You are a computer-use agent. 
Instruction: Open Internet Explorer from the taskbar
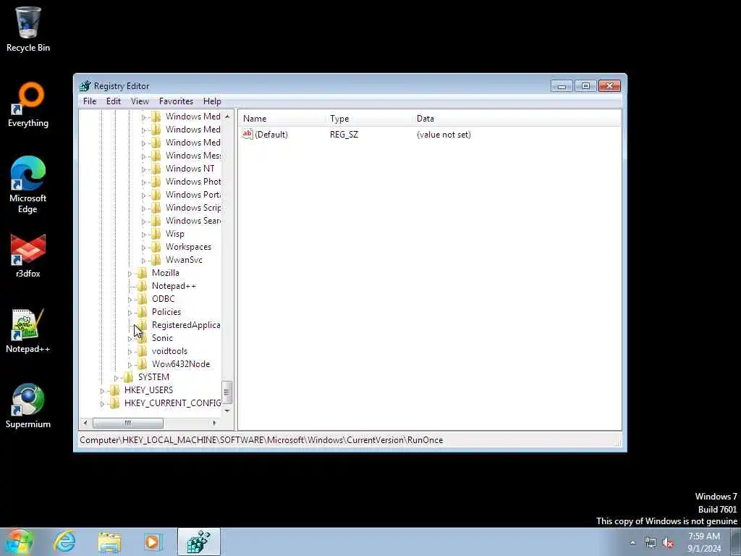pos(64,542)
